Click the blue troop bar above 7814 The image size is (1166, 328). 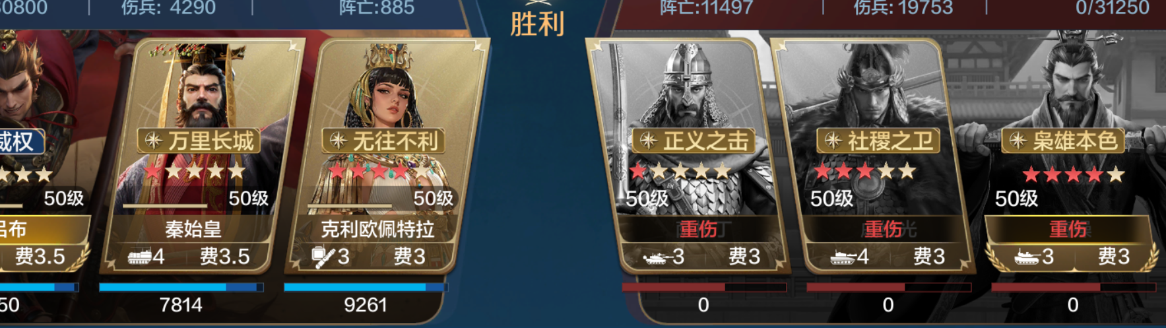181,287
